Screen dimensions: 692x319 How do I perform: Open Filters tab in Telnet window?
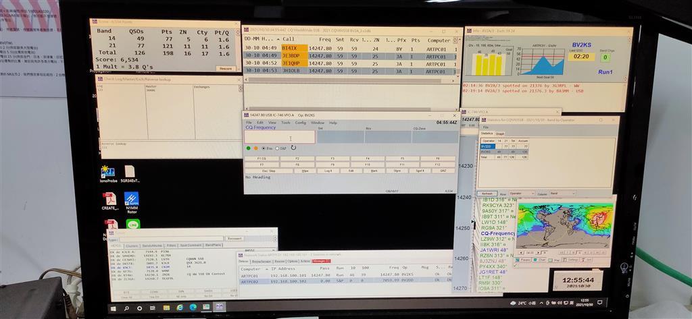pyautogui.click(x=171, y=245)
